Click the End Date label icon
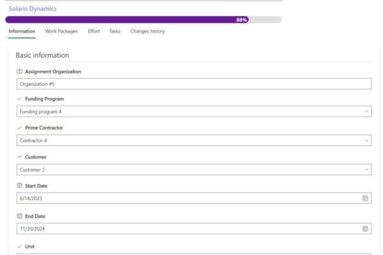The height and width of the screenshot is (255, 383). (20, 216)
